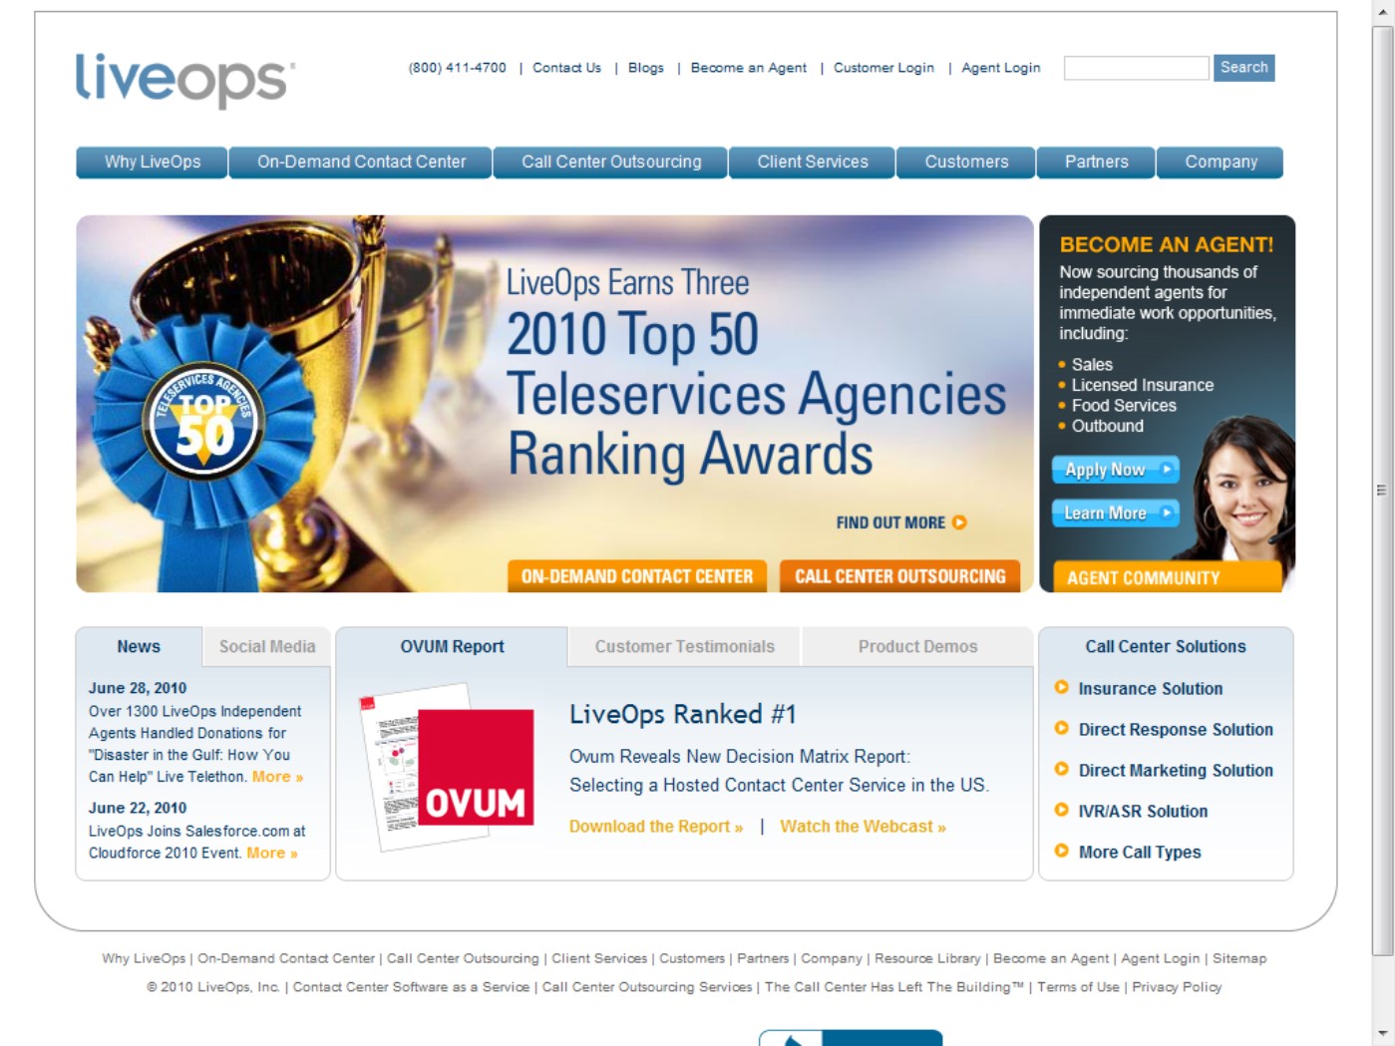1395x1046 pixels.
Task: Click footer Contact Center Software as a Service
Action: tap(411, 987)
